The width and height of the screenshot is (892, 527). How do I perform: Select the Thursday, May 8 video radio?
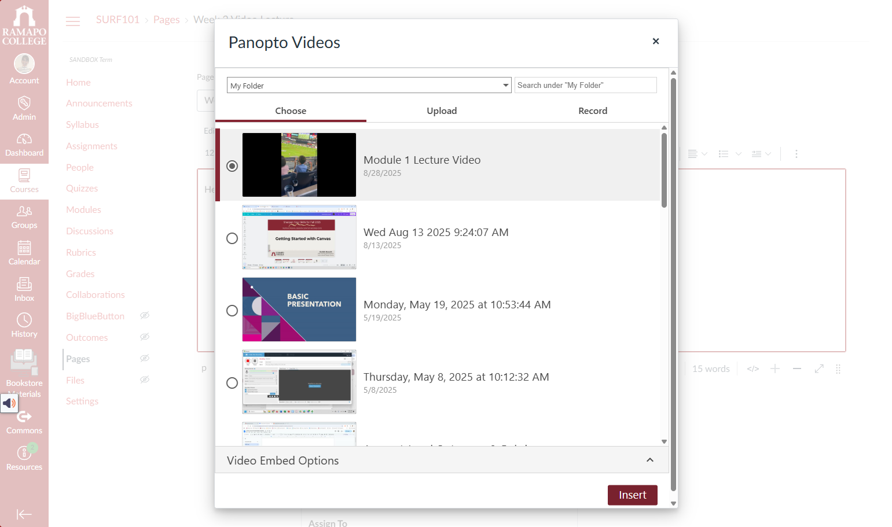click(x=232, y=383)
